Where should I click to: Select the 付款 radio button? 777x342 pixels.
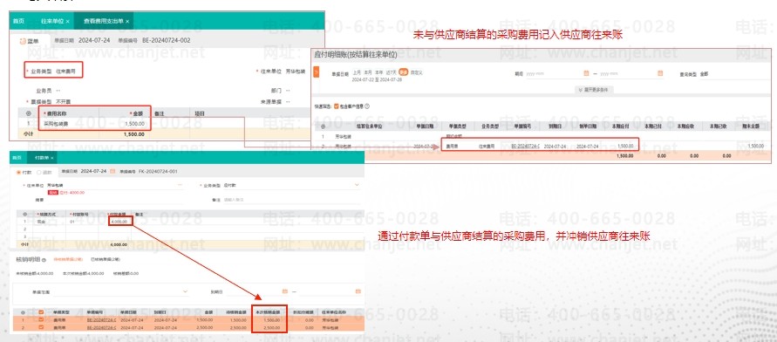click(19, 172)
